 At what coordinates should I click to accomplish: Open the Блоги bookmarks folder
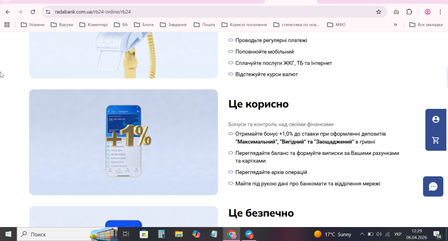(x=144, y=25)
